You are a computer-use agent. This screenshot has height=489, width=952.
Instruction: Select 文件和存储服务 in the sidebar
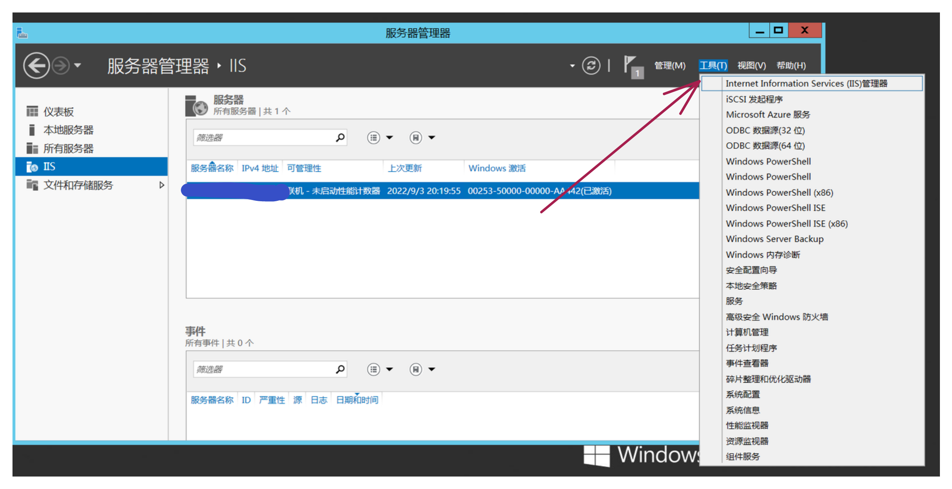tap(78, 185)
